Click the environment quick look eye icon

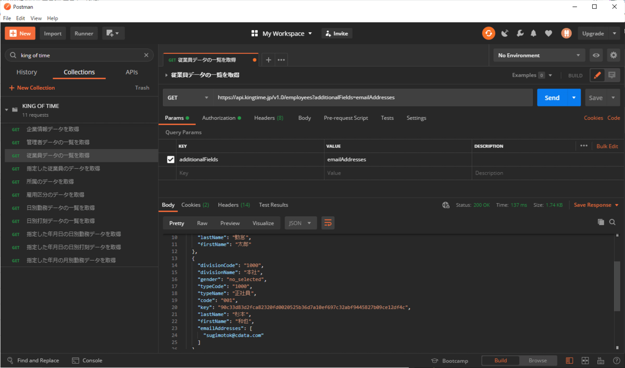(x=596, y=55)
